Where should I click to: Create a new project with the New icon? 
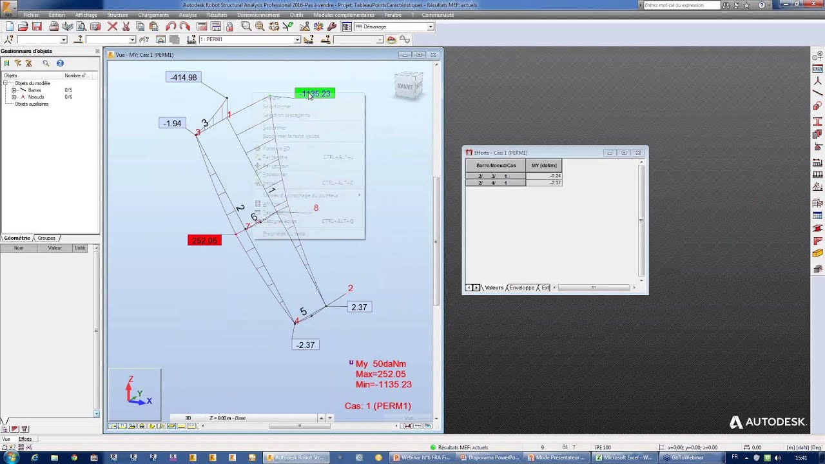click(9, 26)
